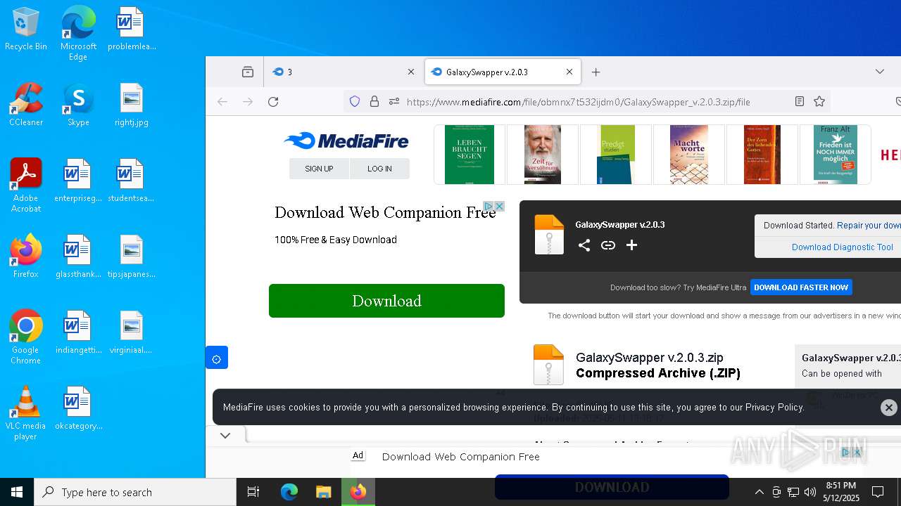Select glassthank... Word document on desktop
901x506 pixels.
coord(78,257)
